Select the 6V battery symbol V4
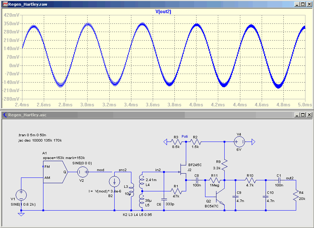The image size is (314, 228). [x=239, y=142]
